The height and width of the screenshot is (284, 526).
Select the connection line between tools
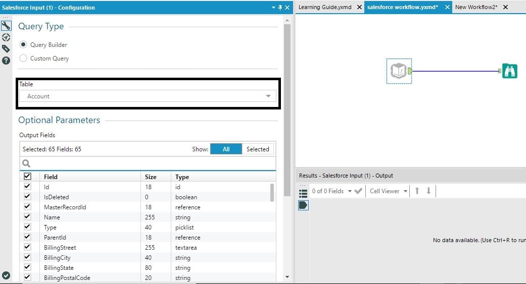coord(455,71)
